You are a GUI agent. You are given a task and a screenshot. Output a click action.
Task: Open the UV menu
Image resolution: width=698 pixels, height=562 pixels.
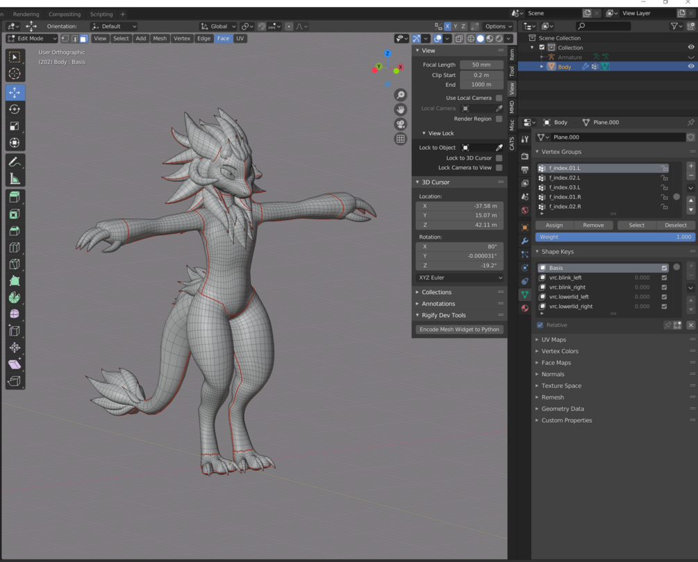tap(240, 39)
